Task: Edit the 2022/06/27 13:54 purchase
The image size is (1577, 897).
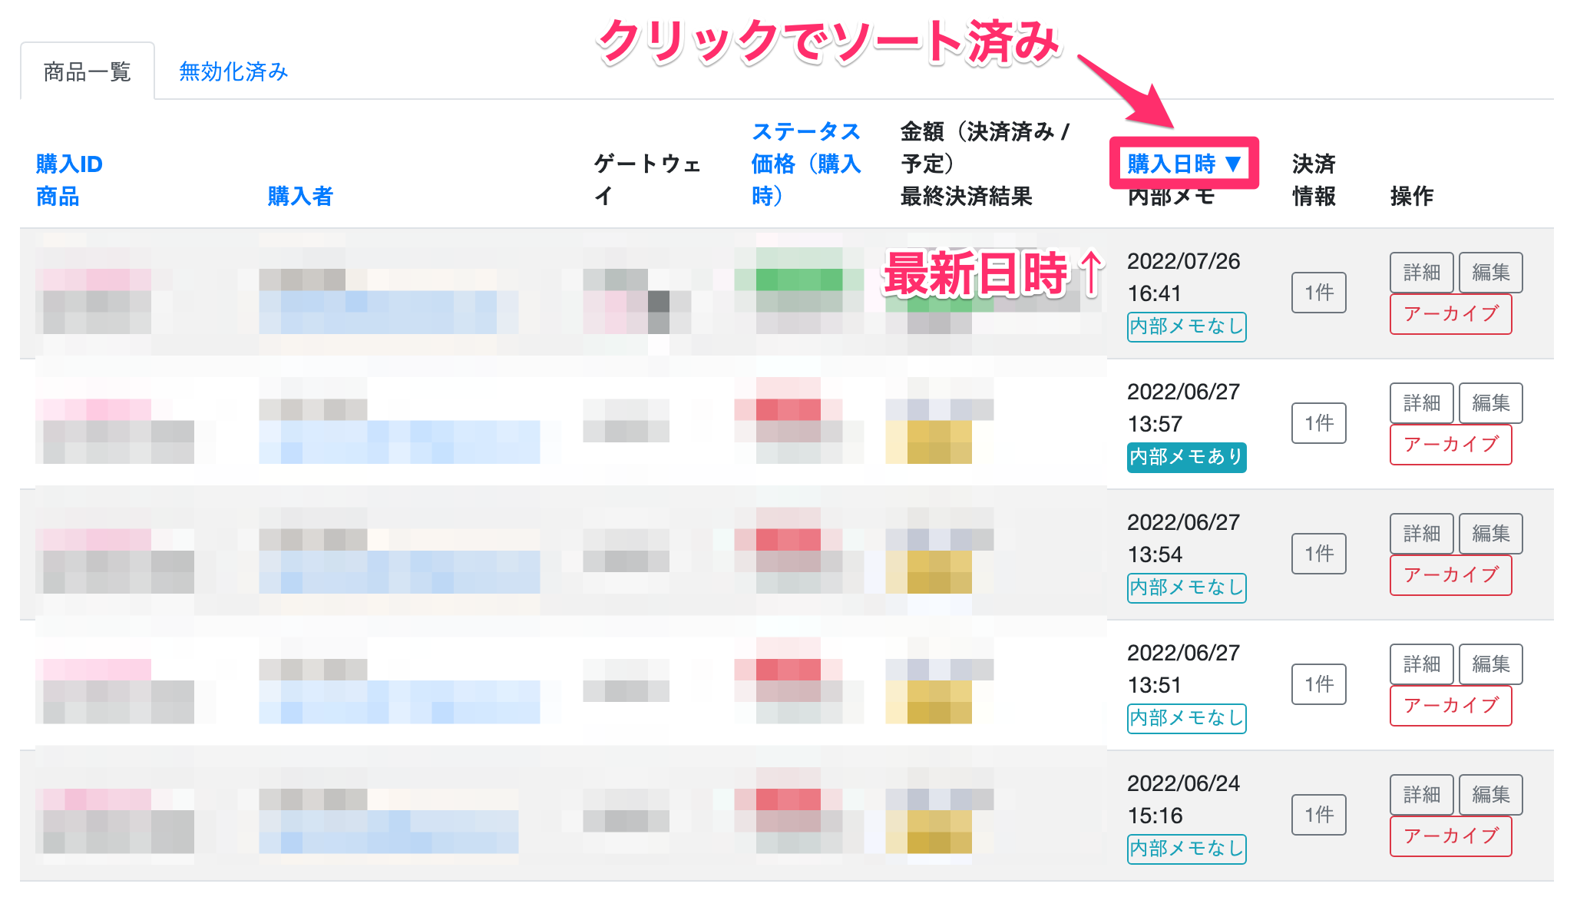Action: (1490, 533)
